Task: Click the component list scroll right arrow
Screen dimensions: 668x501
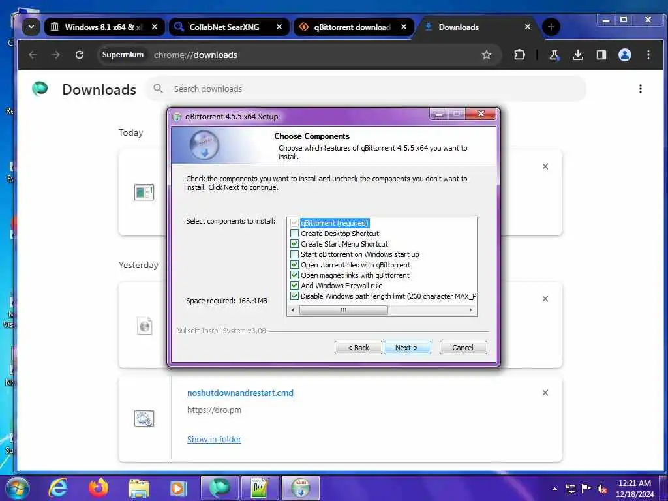Action: (470, 310)
